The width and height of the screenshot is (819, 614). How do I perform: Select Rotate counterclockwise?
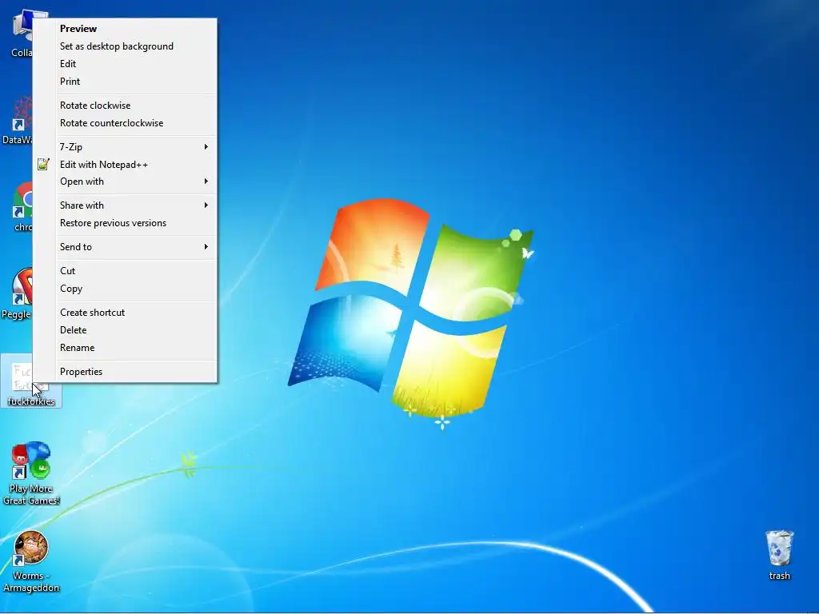coord(125,123)
